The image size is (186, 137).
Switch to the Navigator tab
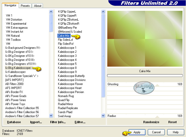[x=10, y=5]
